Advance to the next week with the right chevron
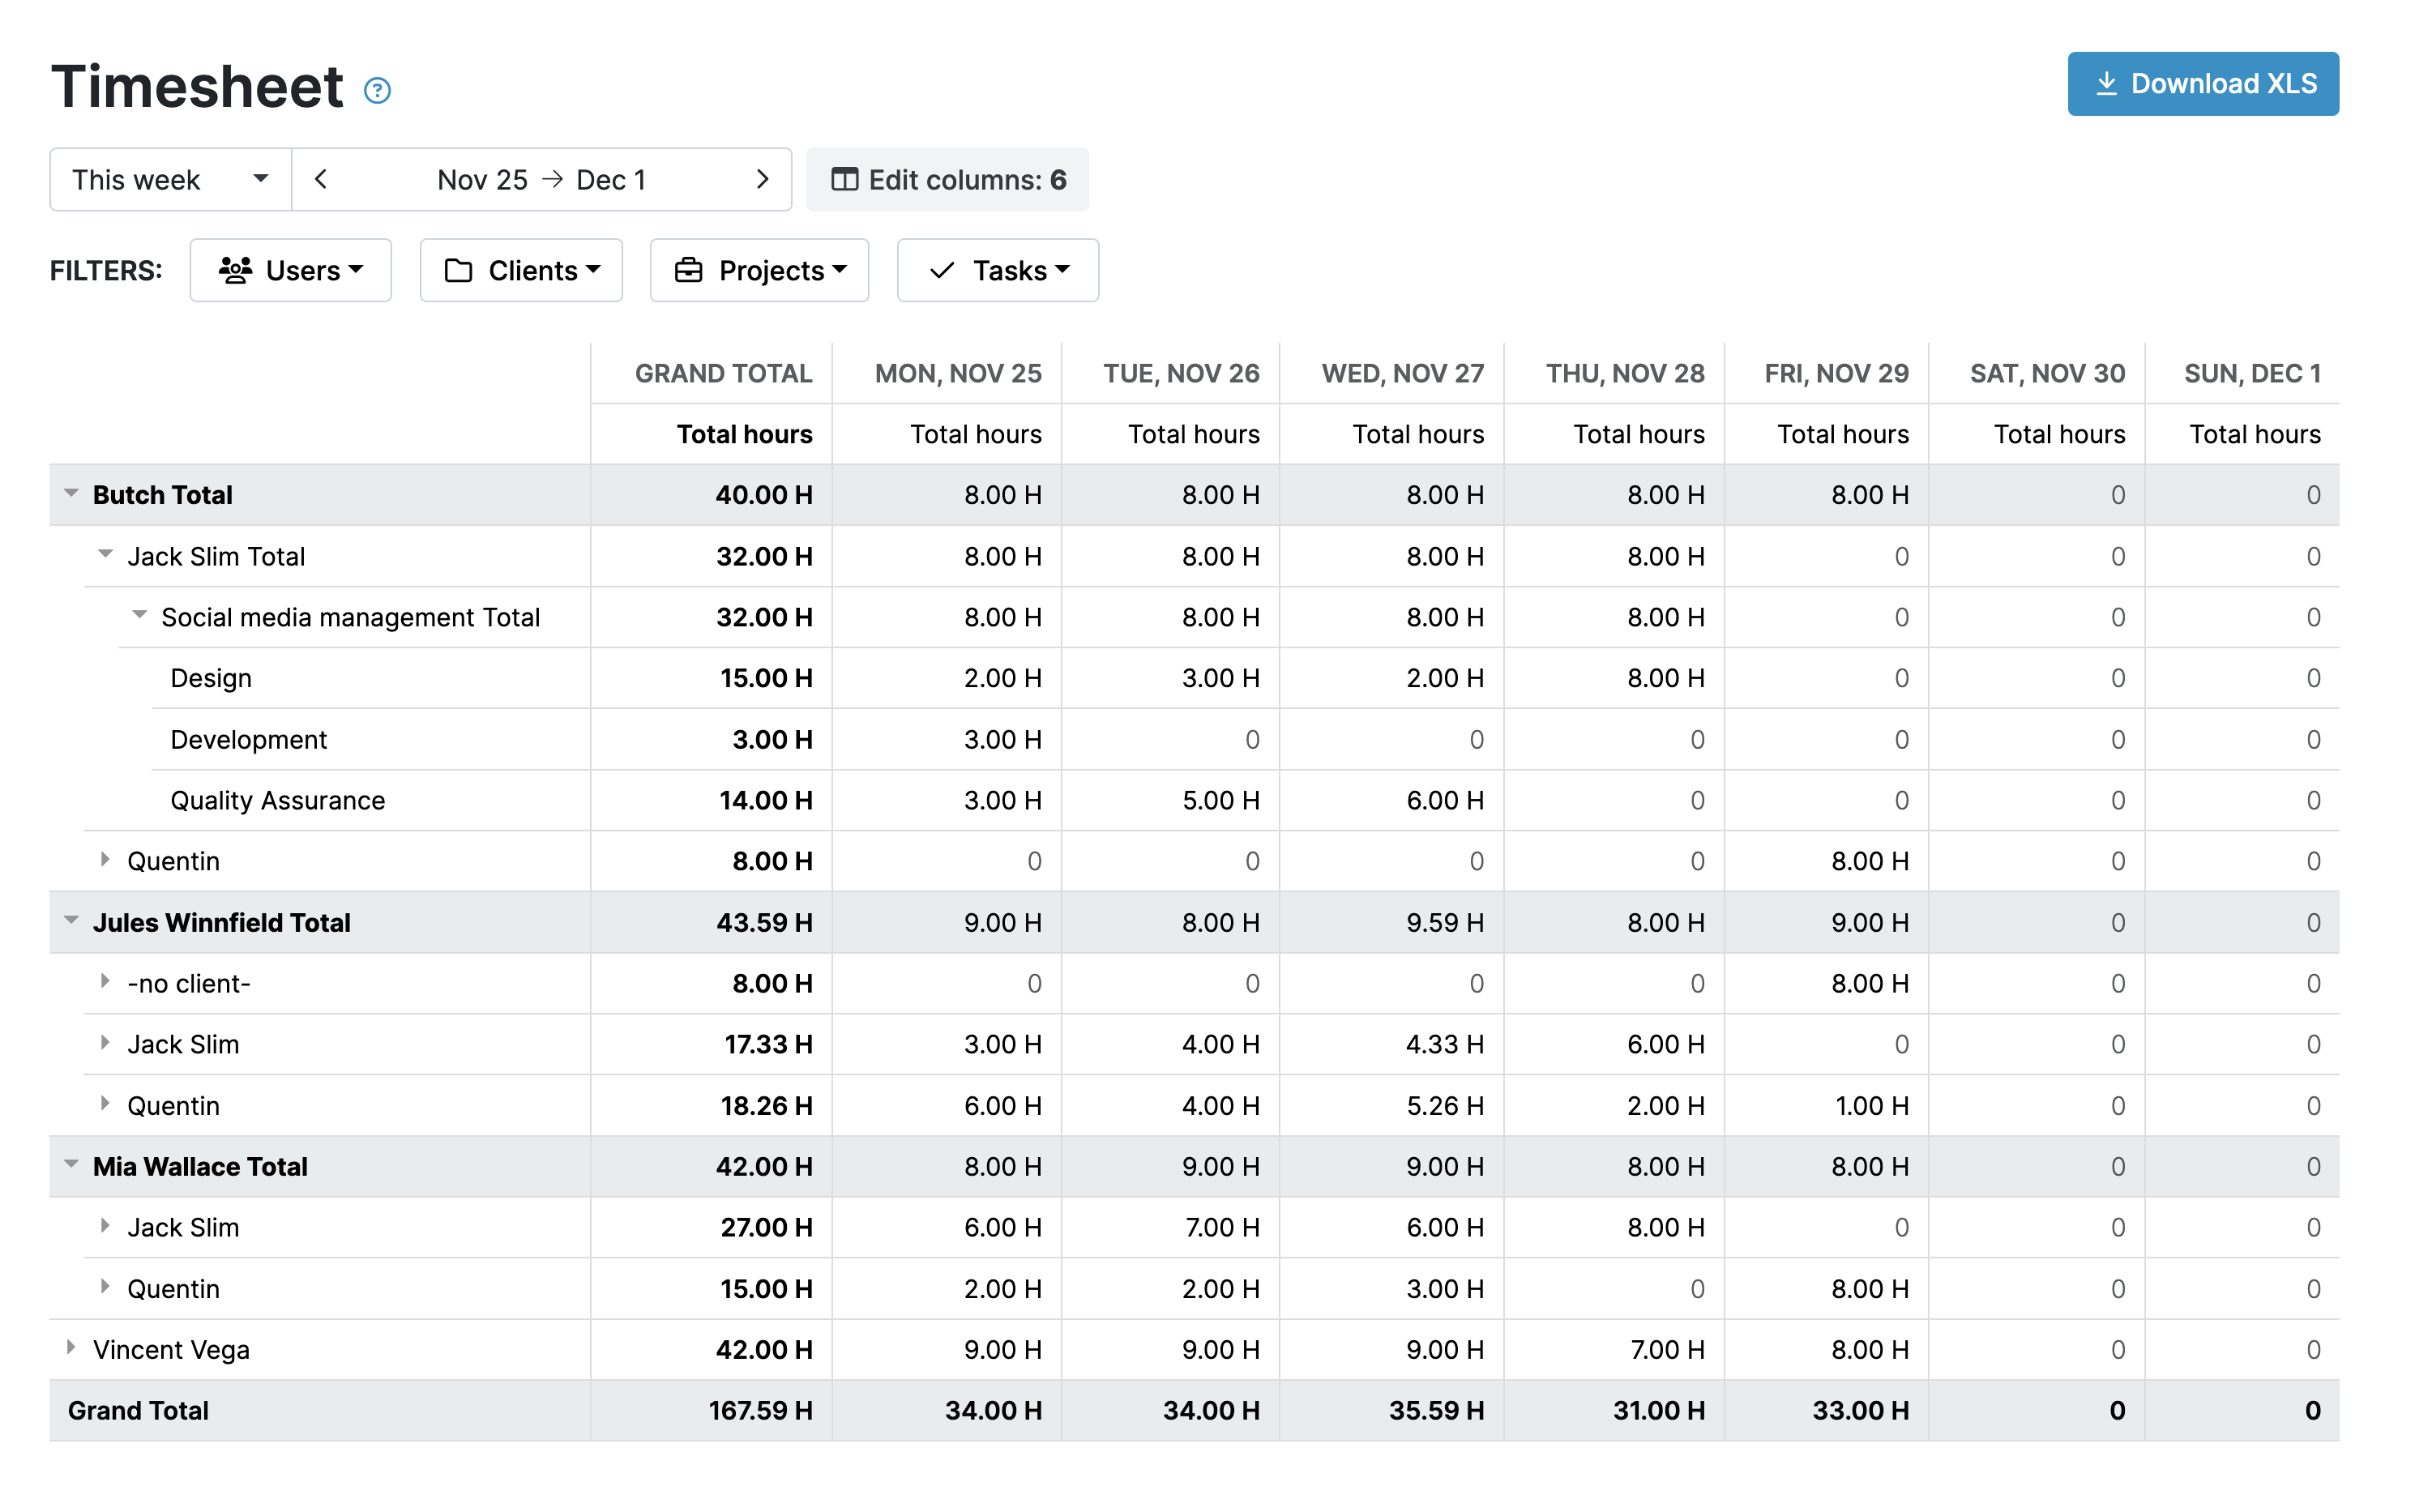2415x1512 pixels. point(763,179)
